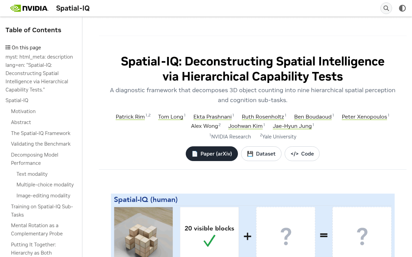Open the Dataset button
The height and width of the screenshot is (257, 412).
click(261, 154)
